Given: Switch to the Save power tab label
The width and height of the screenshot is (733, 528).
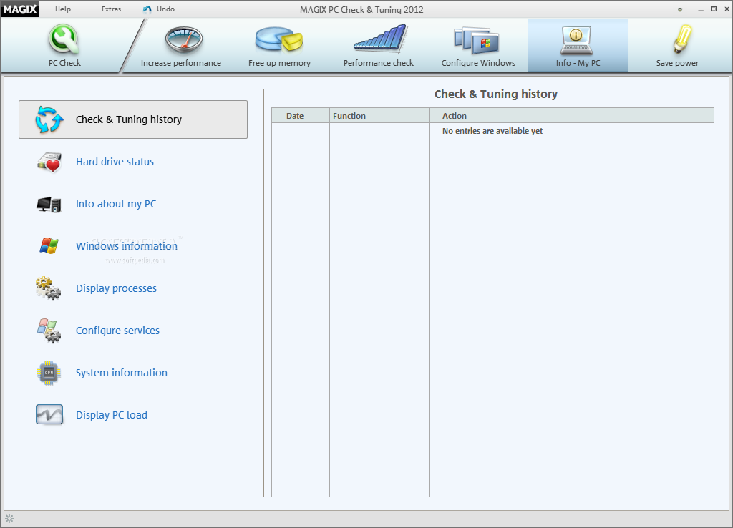Looking at the screenshot, I should coord(677,63).
